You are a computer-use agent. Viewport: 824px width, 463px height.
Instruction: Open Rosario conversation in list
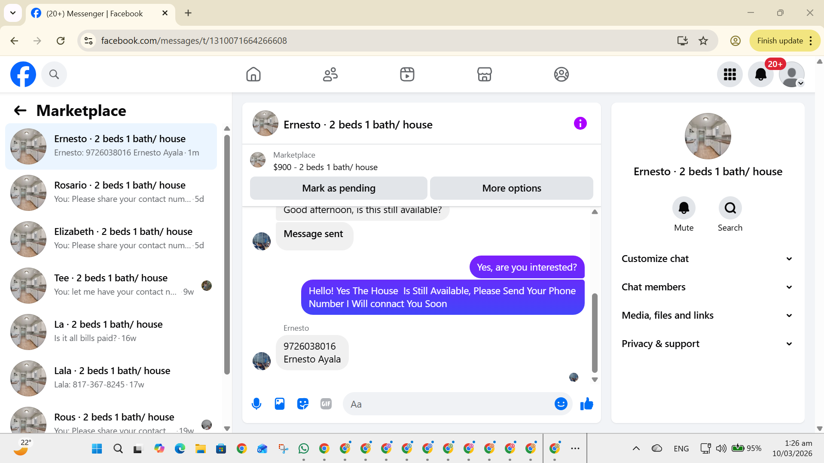click(111, 193)
